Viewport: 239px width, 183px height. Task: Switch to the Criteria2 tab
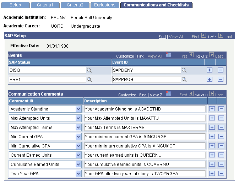coord(75,5)
